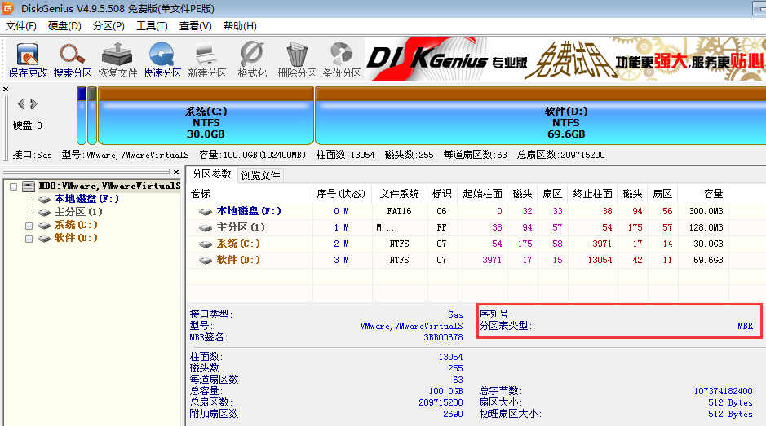Switch to the 浏览文件 tab
This screenshot has height=426, width=766.
(x=260, y=175)
